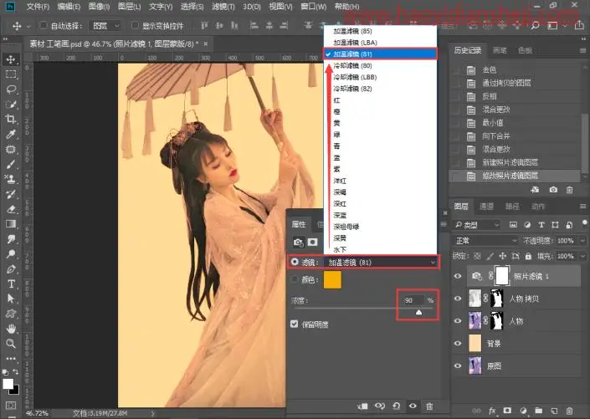Open the 滤镜 preset dropdown 加温滤镜 (81)
Viewport: 590px width, 419px height.
[381, 262]
